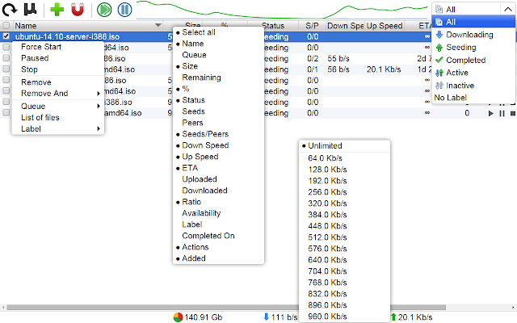Image resolution: width=517 pixels, height=323 pixels.
Task: Click the Name column sort arrow
Action: click(x=158, y=25)
